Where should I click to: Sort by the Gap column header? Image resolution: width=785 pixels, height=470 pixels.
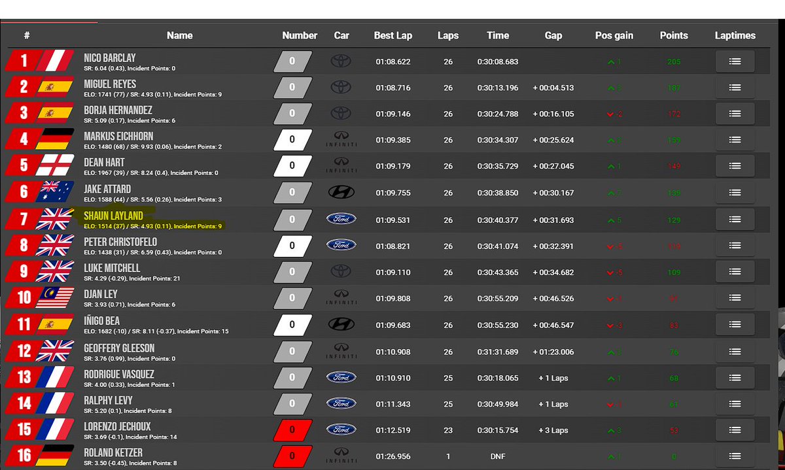tap(553, 35)
